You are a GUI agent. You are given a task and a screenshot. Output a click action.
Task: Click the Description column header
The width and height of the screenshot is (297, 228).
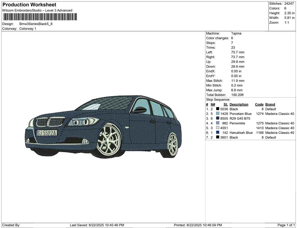(x=239, y=104)
